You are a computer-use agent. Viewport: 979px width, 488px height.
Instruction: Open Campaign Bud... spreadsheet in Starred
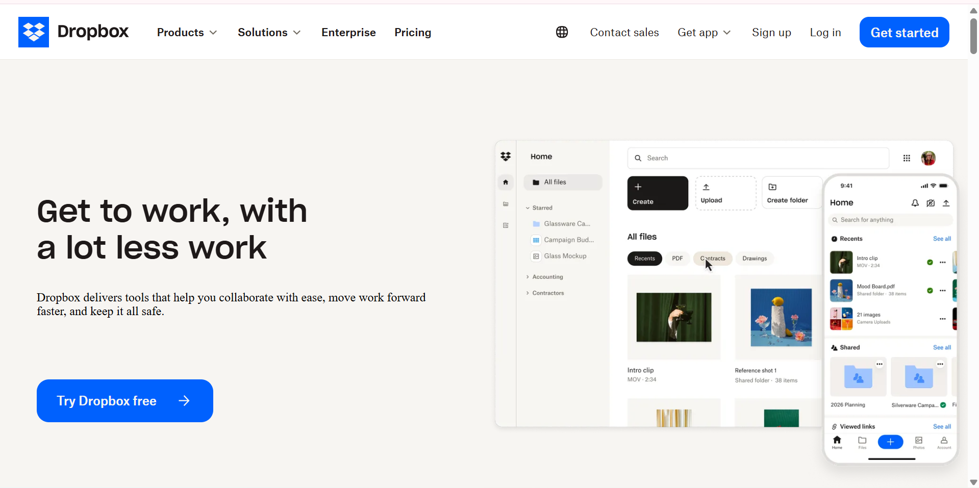[x=563, y=240]
